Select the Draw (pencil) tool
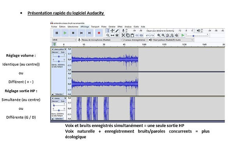The image size is (234, 148). pyautogui.click(x=117, y=31)
